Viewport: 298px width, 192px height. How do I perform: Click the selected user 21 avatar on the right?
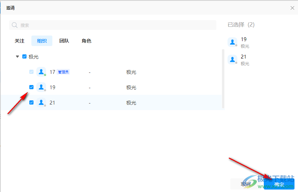(x=232, y=60)
